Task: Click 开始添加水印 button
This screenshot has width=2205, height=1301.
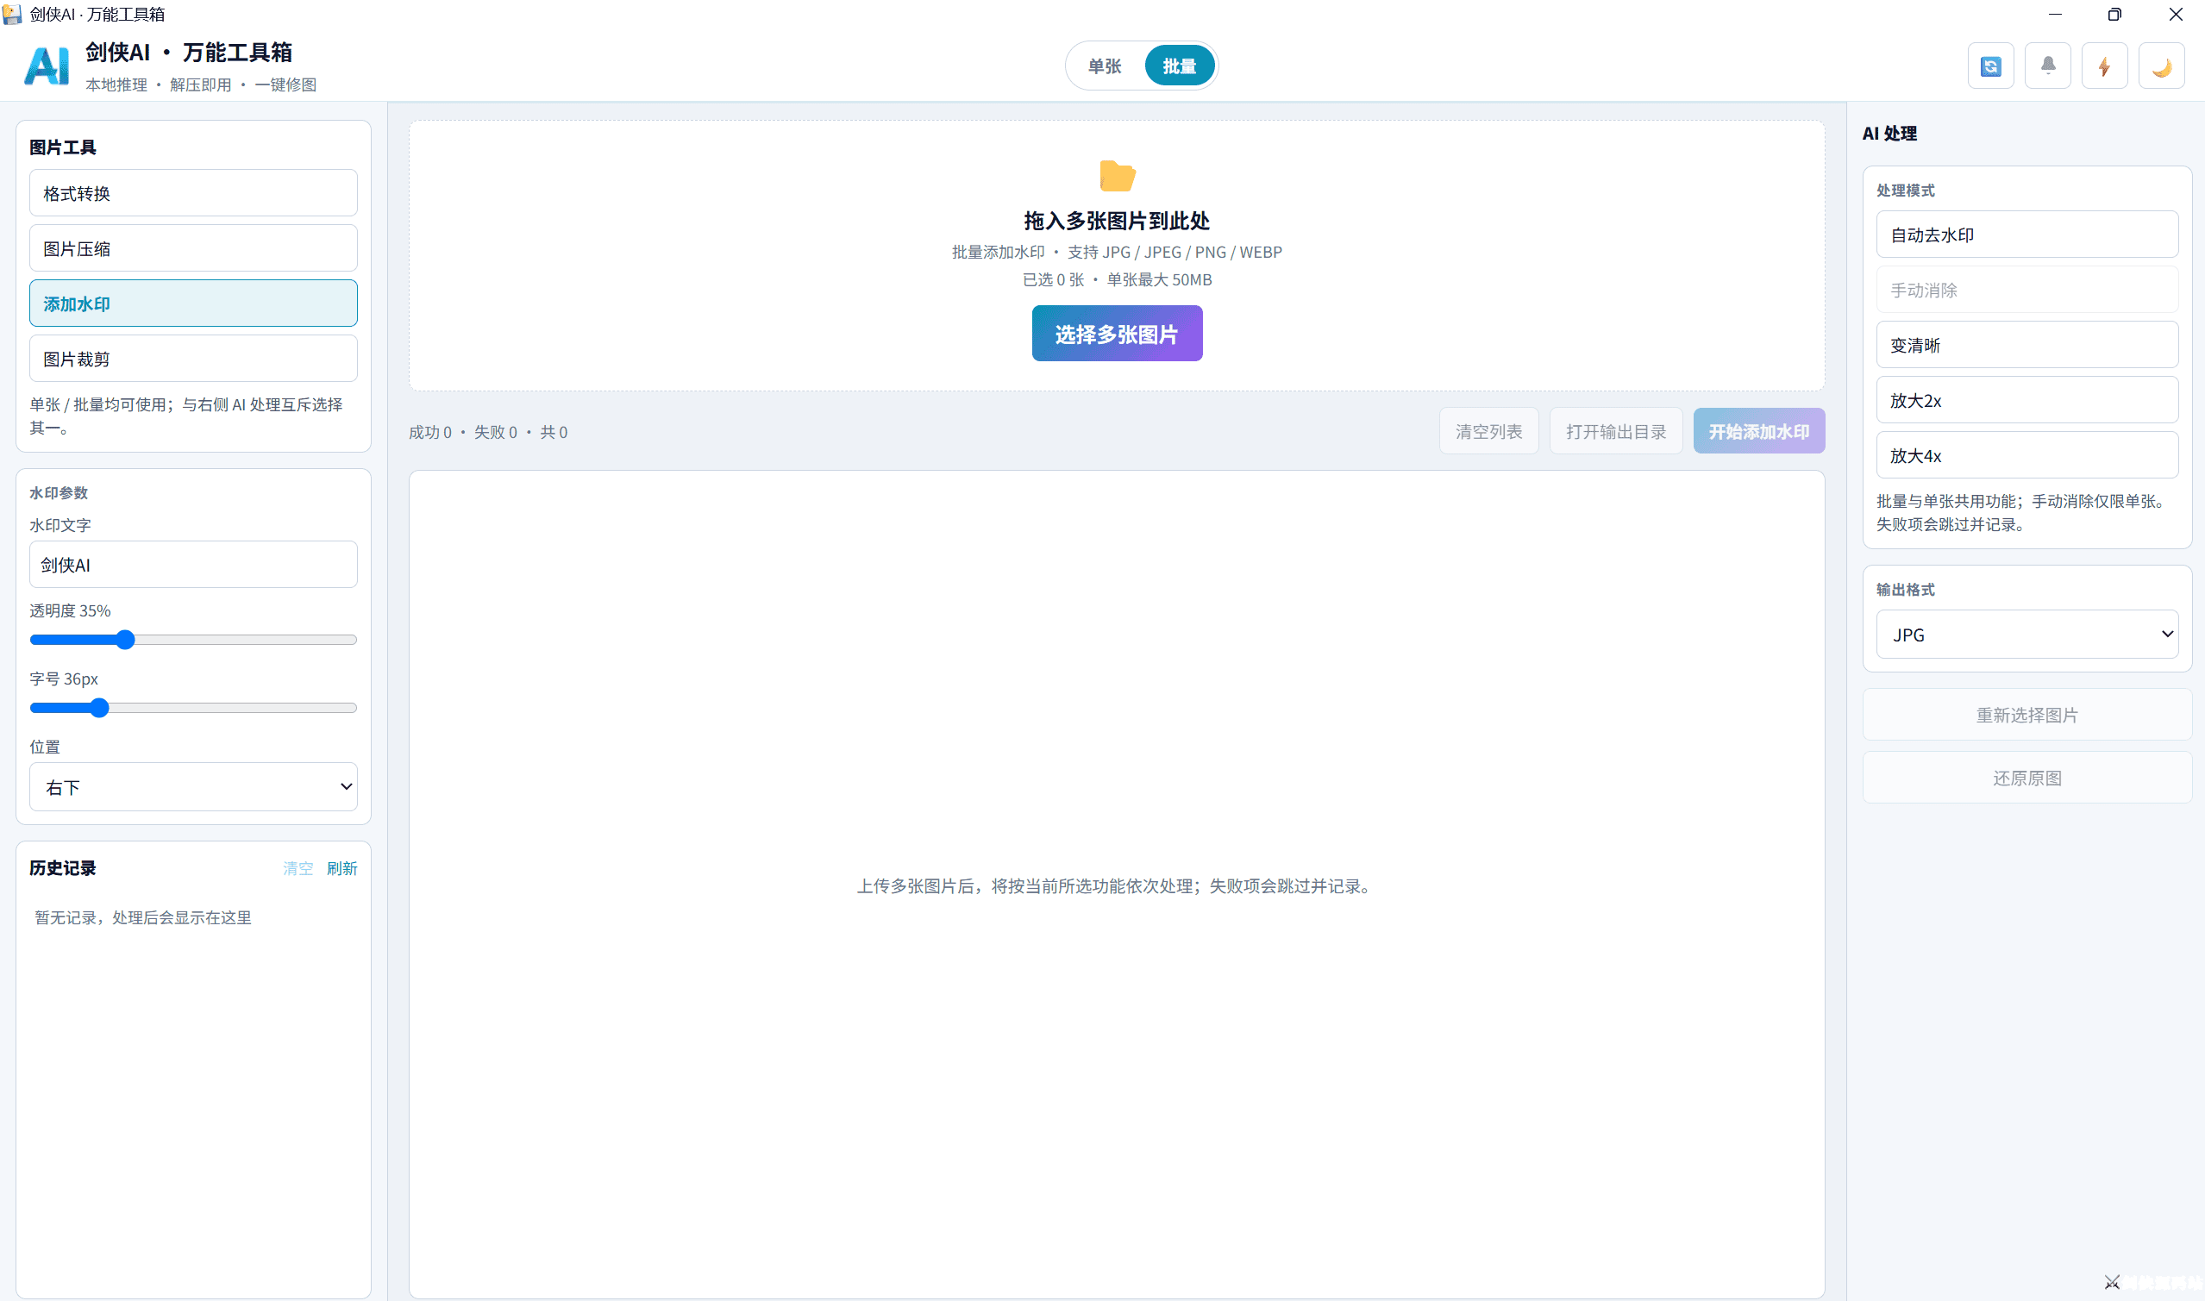Action: click(x=1758, y=431)
